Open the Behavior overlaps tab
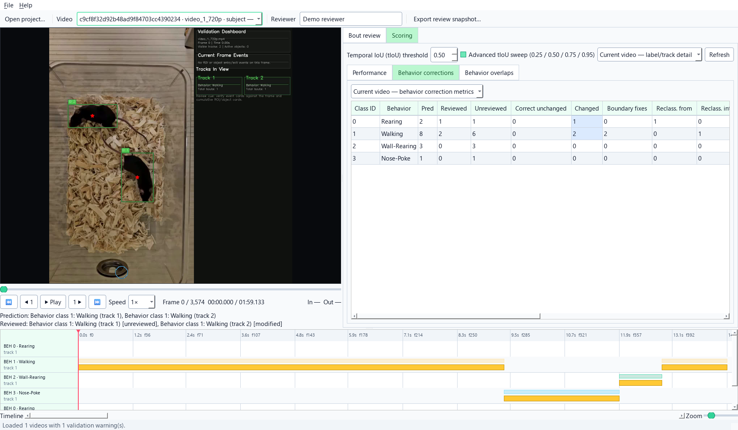738x430 pixels. pyautogui.click(x=489, y=73)
